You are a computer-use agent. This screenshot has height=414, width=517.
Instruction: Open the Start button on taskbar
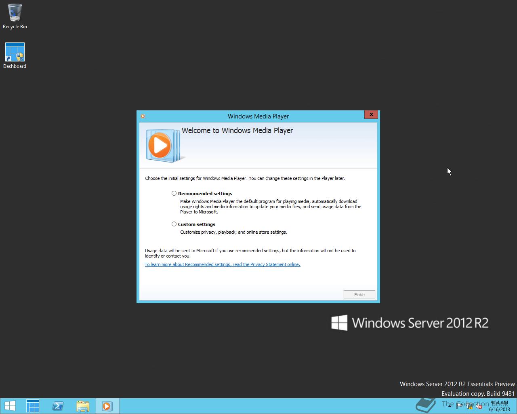click(x=10, y=406)
